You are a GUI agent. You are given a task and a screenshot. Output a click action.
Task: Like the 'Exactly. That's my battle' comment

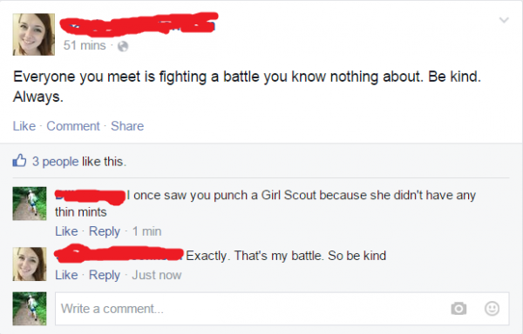66,275
